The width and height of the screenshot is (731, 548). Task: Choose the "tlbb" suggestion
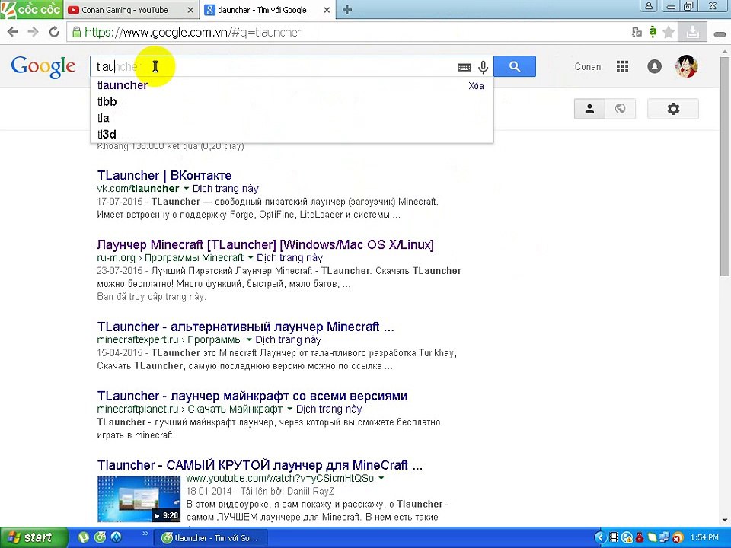pos(107,101)
